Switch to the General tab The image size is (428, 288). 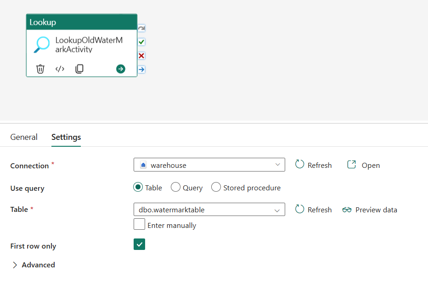[x=24, y=137]
